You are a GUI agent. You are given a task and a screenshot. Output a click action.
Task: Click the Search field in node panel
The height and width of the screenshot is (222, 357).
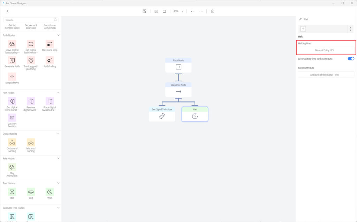point(31,20)
